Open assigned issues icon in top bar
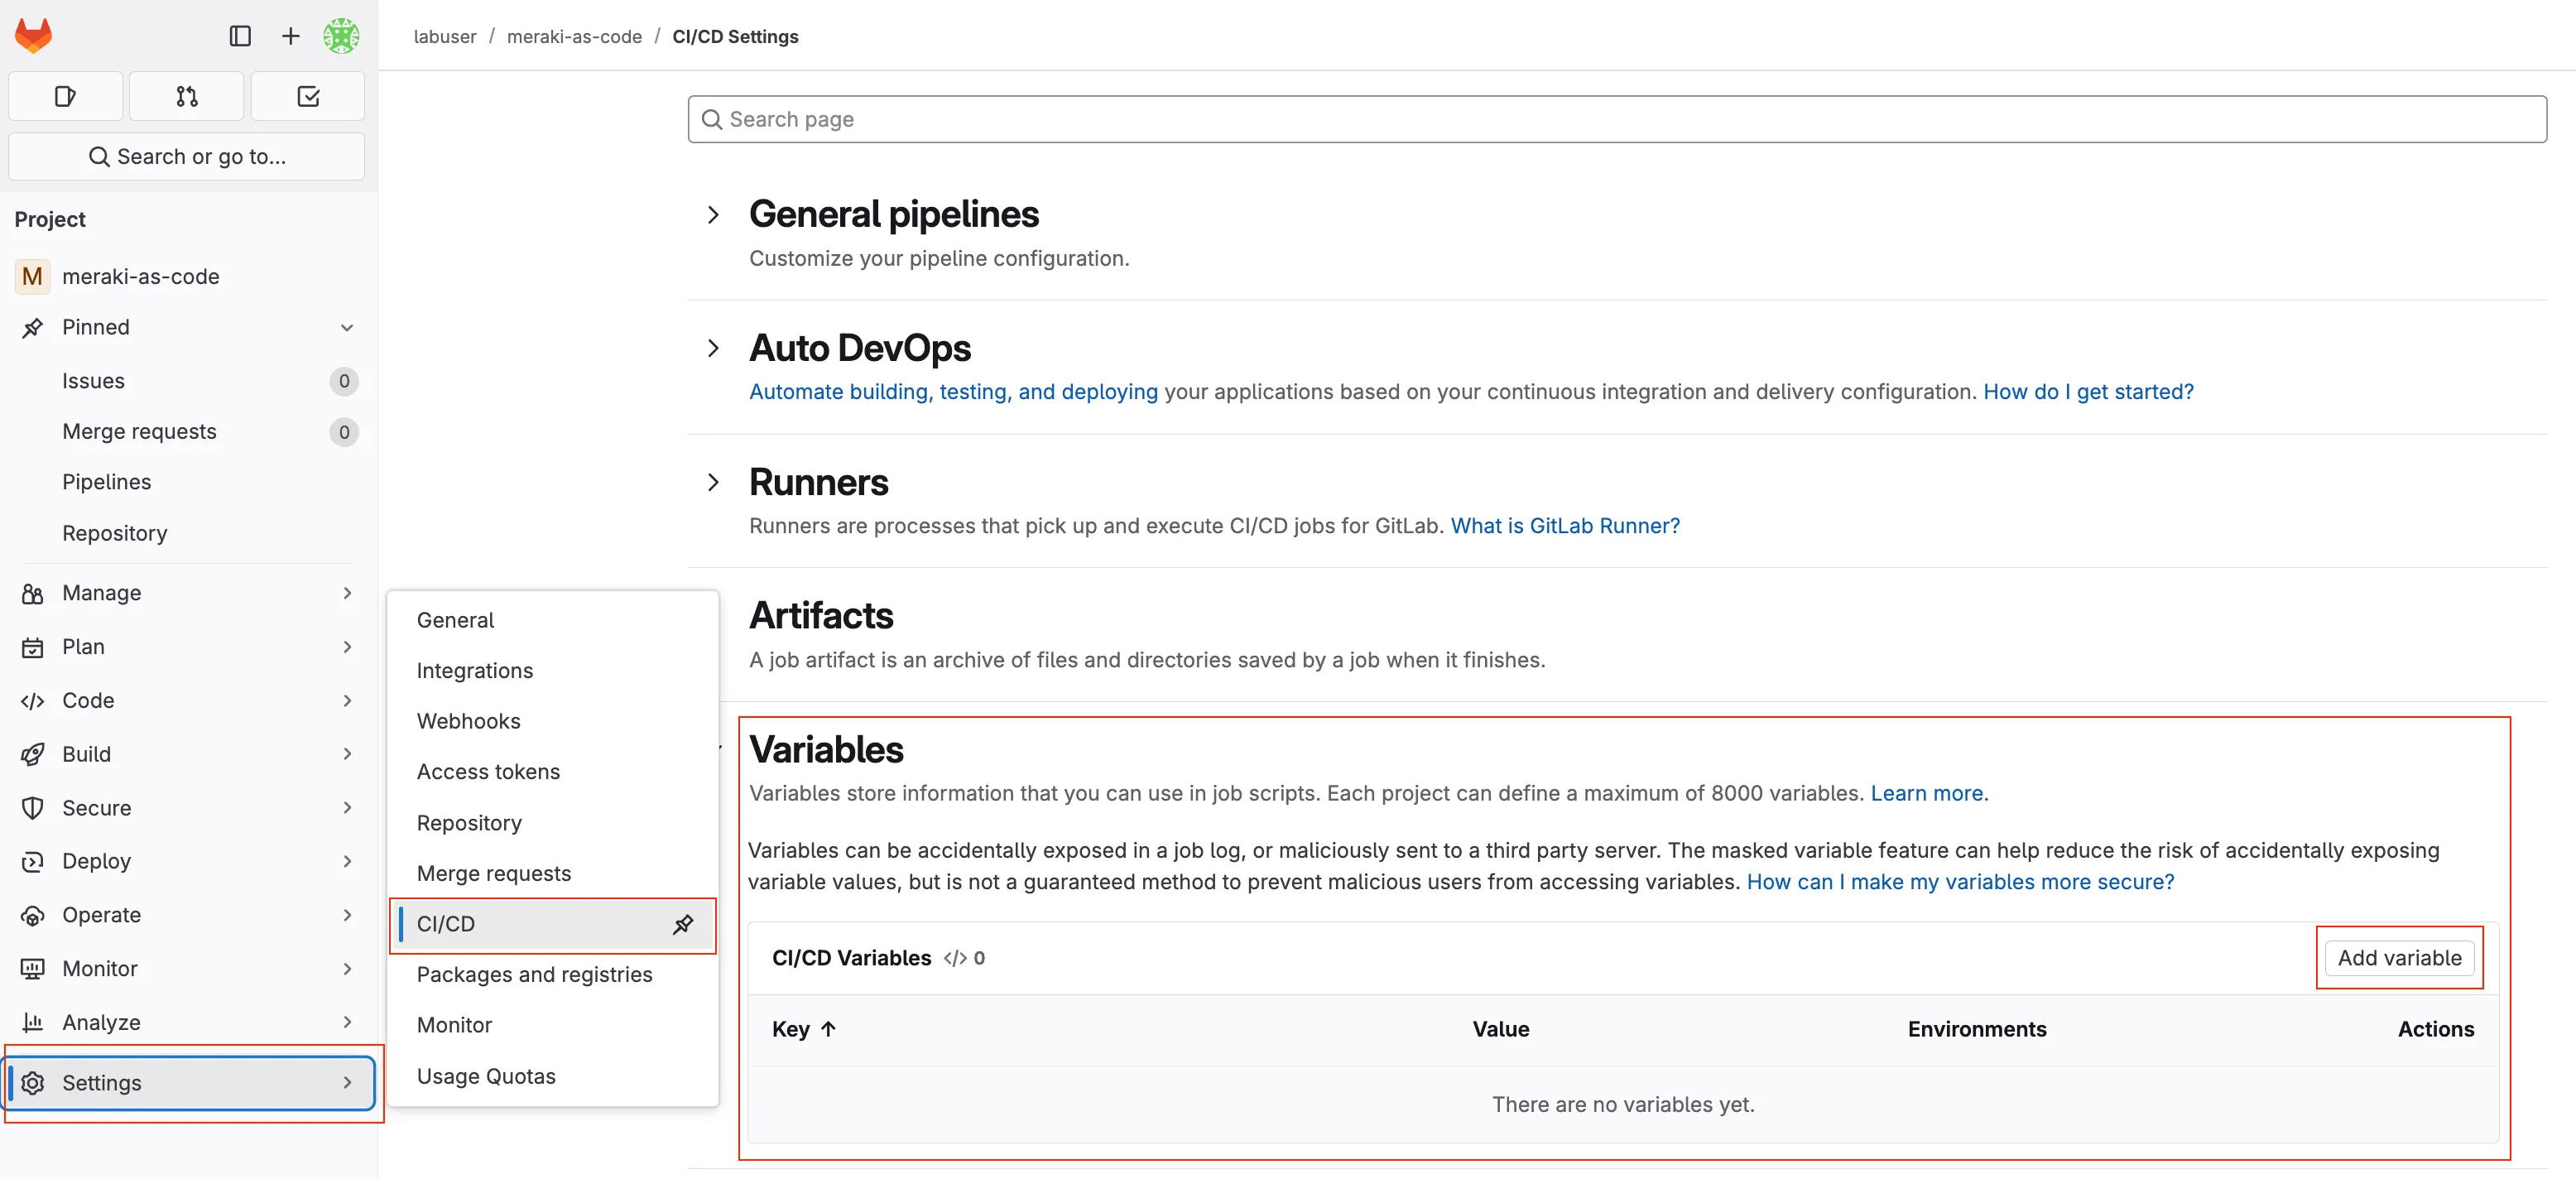2576x1179 pixels. click(x=65, y=96)
